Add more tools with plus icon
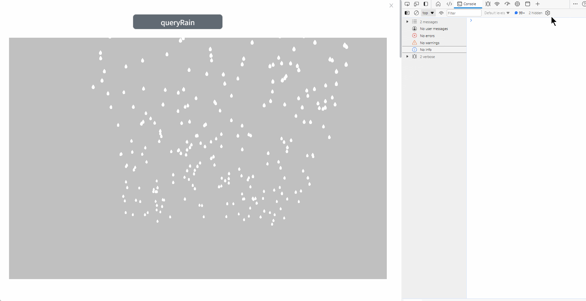This screenshot has width=586, height=301. point(538,4)
